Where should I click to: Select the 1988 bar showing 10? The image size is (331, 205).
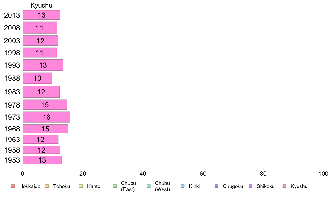37,78
